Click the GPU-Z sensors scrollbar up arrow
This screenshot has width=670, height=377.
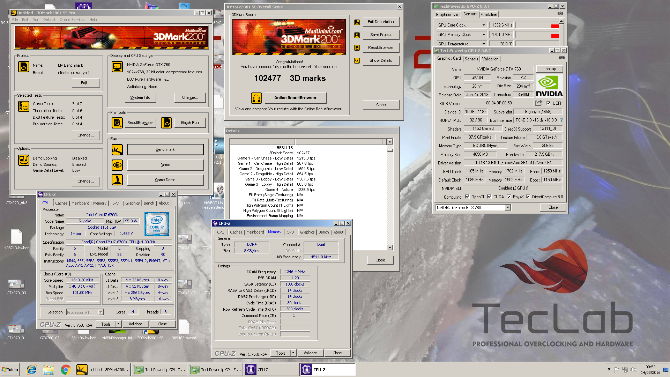[561, 21]
